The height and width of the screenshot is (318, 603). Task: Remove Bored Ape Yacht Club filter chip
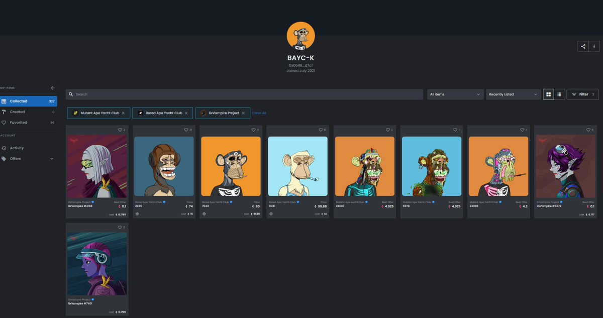186,113
